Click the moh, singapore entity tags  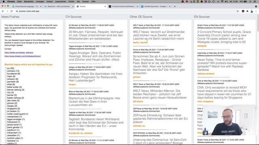click(205, 101)
